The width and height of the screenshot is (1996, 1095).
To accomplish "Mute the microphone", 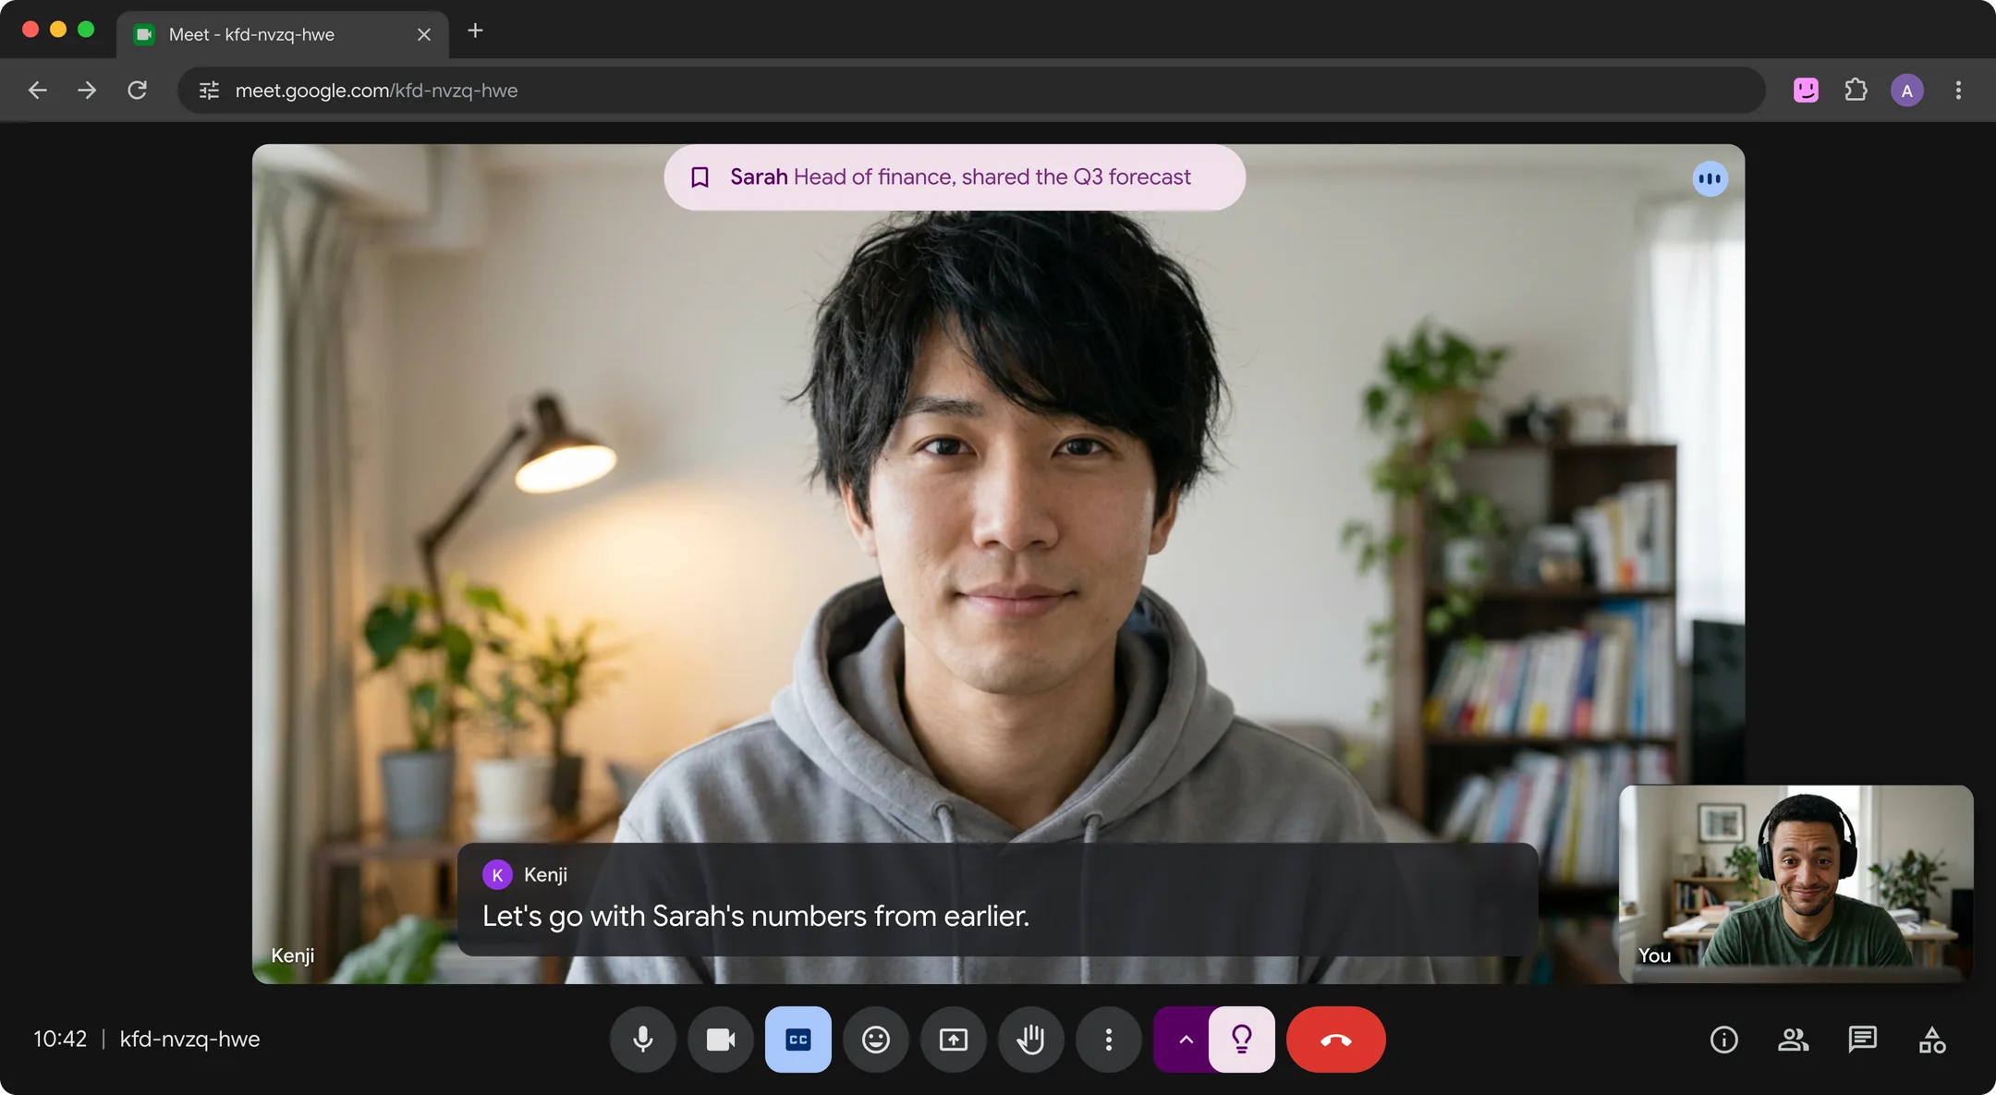I will click(642, 1040).
